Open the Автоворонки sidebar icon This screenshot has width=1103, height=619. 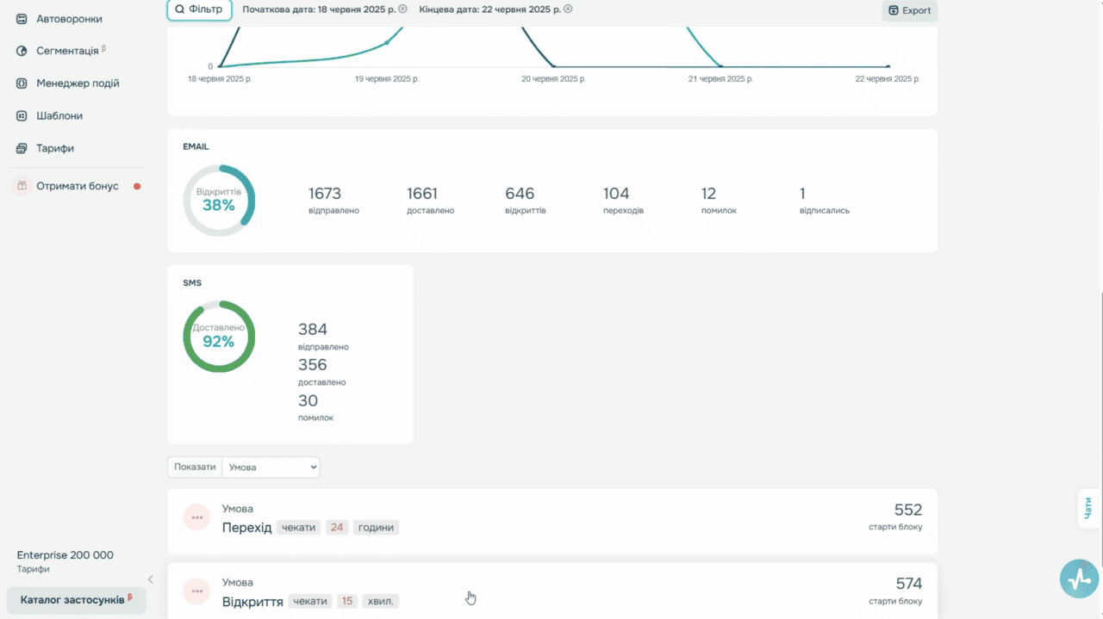[22, 18]
